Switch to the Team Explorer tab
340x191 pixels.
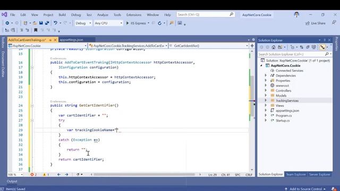tap(296, 175)
